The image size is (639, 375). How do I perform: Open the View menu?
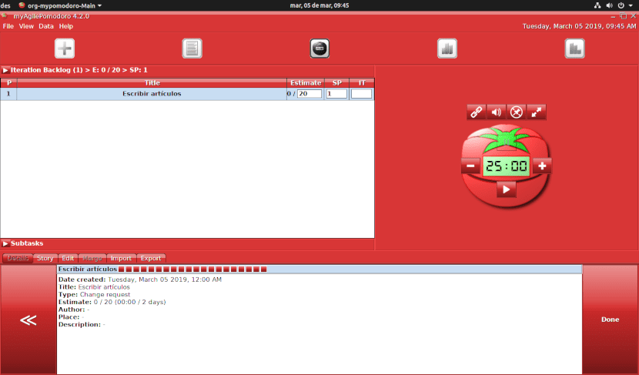click(26, 26)
